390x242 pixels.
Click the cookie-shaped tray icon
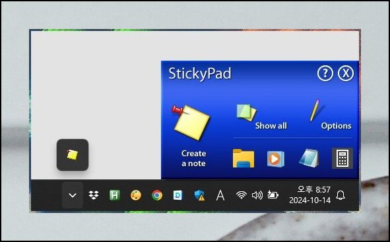tap(136, 195)
